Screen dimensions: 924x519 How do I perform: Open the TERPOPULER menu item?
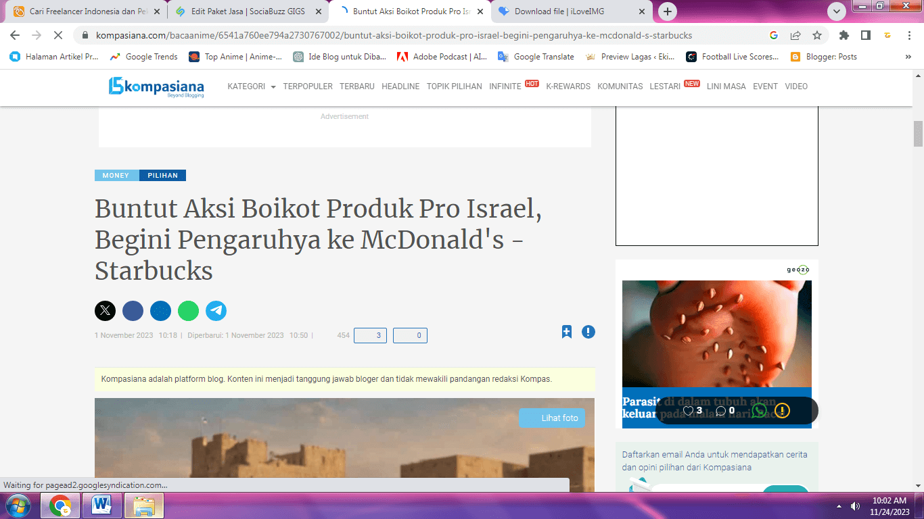[308, 86]
